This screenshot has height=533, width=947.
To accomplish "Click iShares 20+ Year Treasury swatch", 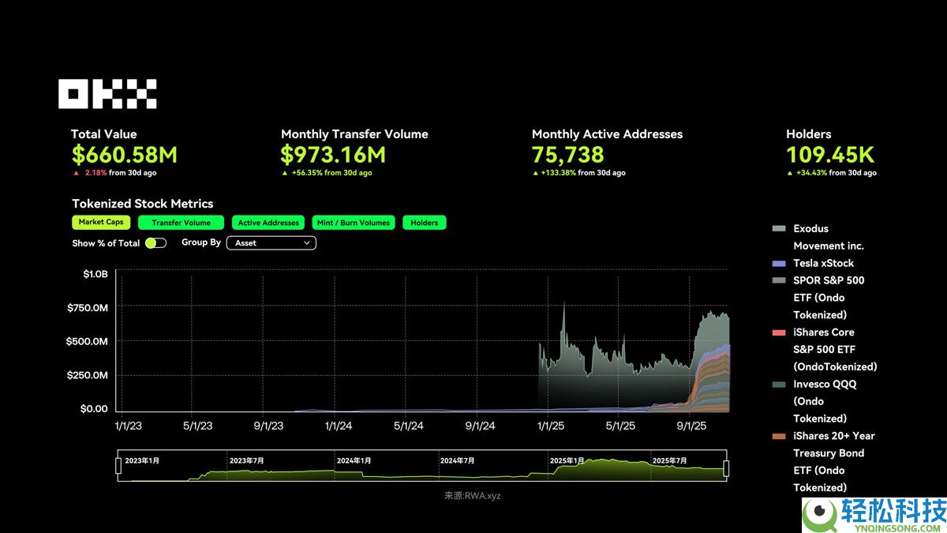I will point(779,436).
